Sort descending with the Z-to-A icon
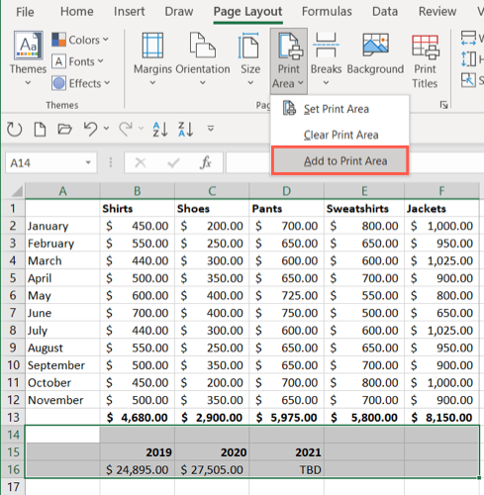Viewport: 484px width, 495px height. tap(185, 130)
